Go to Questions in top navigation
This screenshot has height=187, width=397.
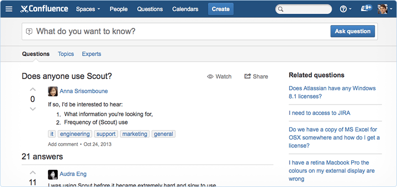coord(150,9)
